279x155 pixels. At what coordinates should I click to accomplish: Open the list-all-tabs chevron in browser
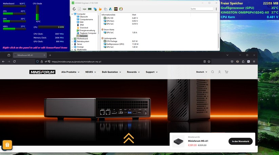coord(227,55)
